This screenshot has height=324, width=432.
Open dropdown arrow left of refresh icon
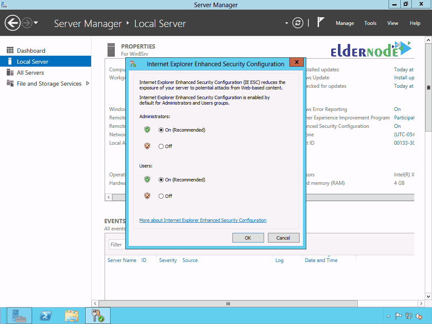click(286, 23)
